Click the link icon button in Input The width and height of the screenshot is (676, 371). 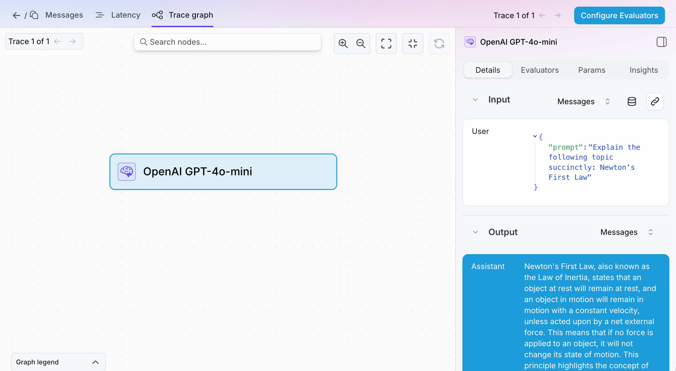coord(655,101)
